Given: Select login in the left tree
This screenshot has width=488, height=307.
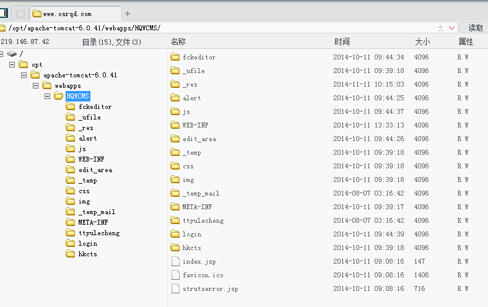Looking at the screenshot, I should coord(88,243).
